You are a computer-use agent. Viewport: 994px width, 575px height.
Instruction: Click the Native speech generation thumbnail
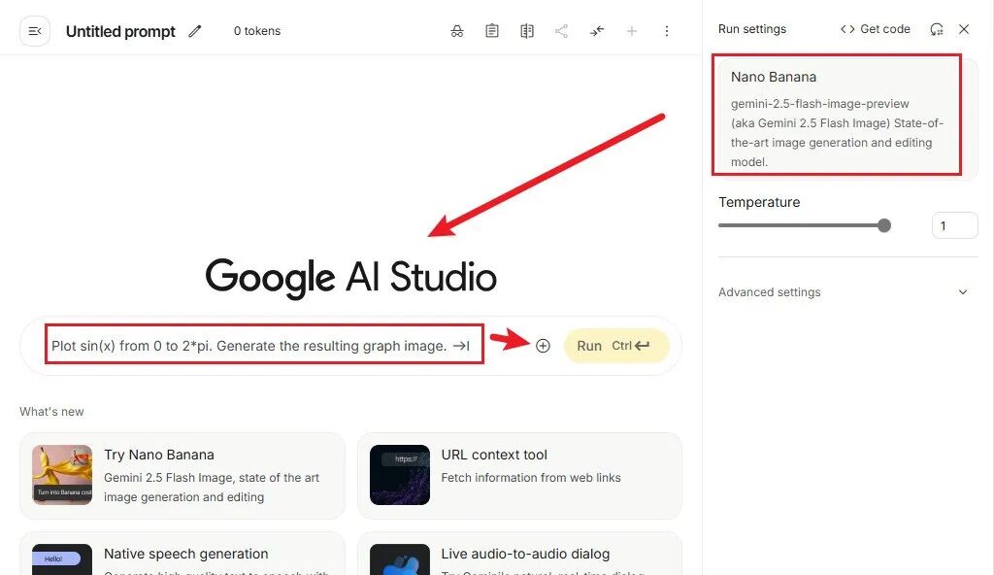[62, 559]
